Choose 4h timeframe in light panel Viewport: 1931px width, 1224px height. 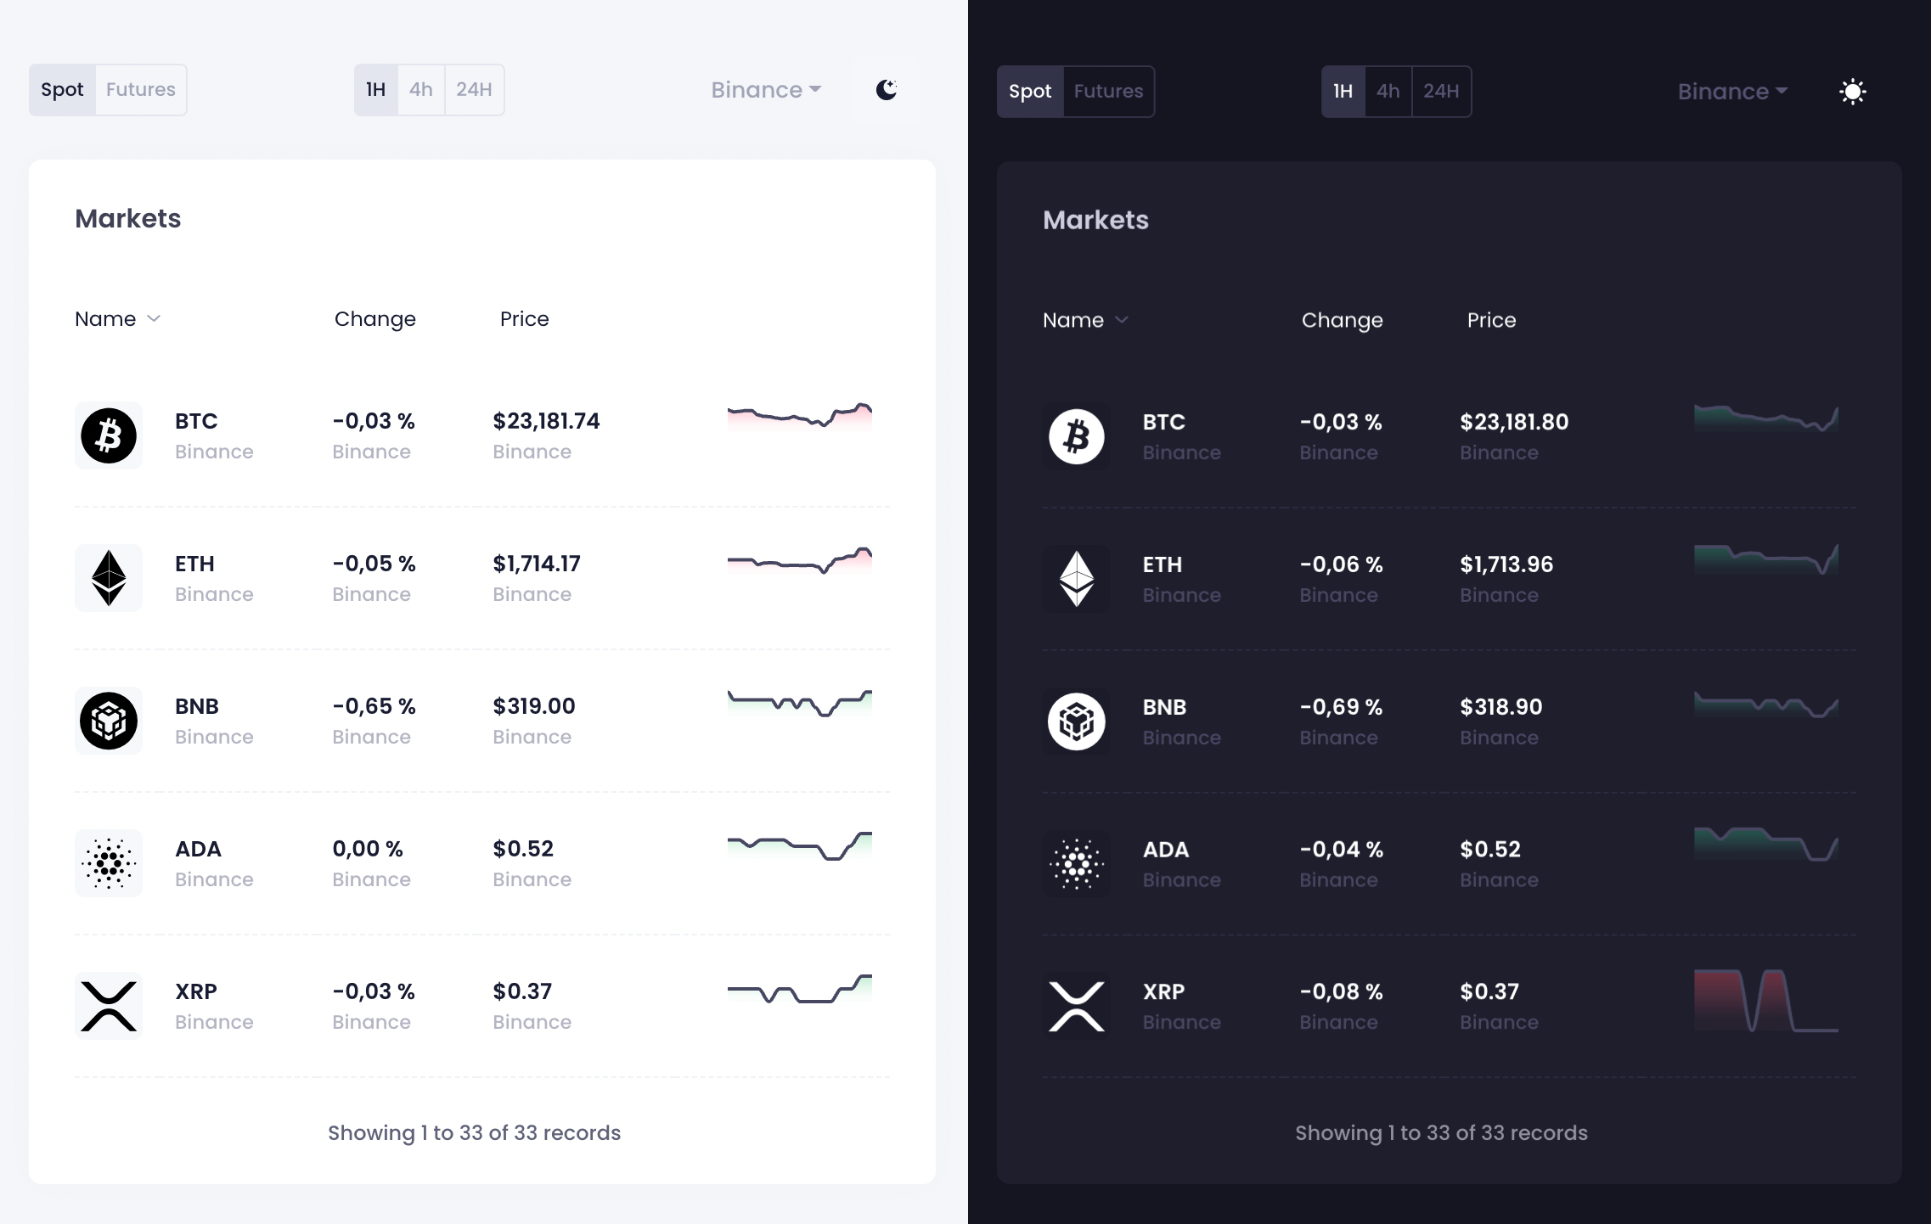tap(421, 90)
